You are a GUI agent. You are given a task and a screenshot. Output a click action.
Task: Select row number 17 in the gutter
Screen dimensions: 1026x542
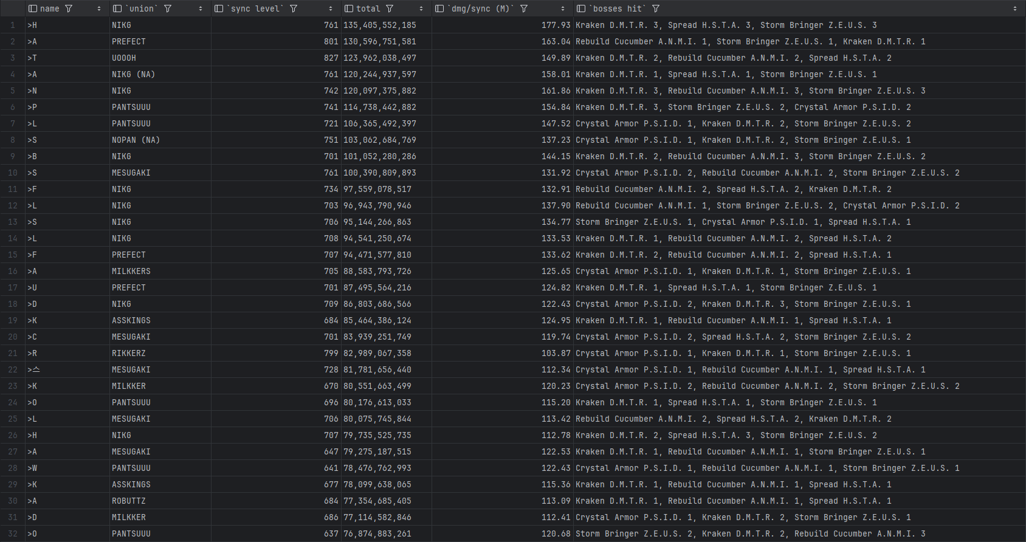pyautogui.click(x=12, y=287)
